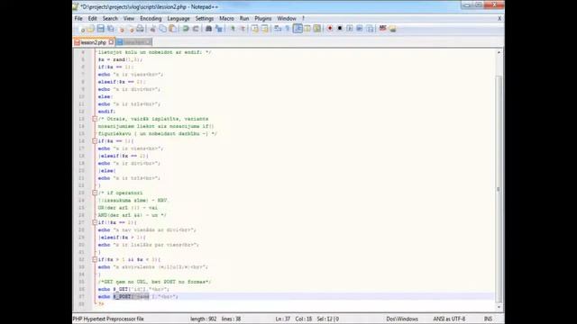Open the File menu
This screenshot has height=324, width=577.
tap(78, 18)
